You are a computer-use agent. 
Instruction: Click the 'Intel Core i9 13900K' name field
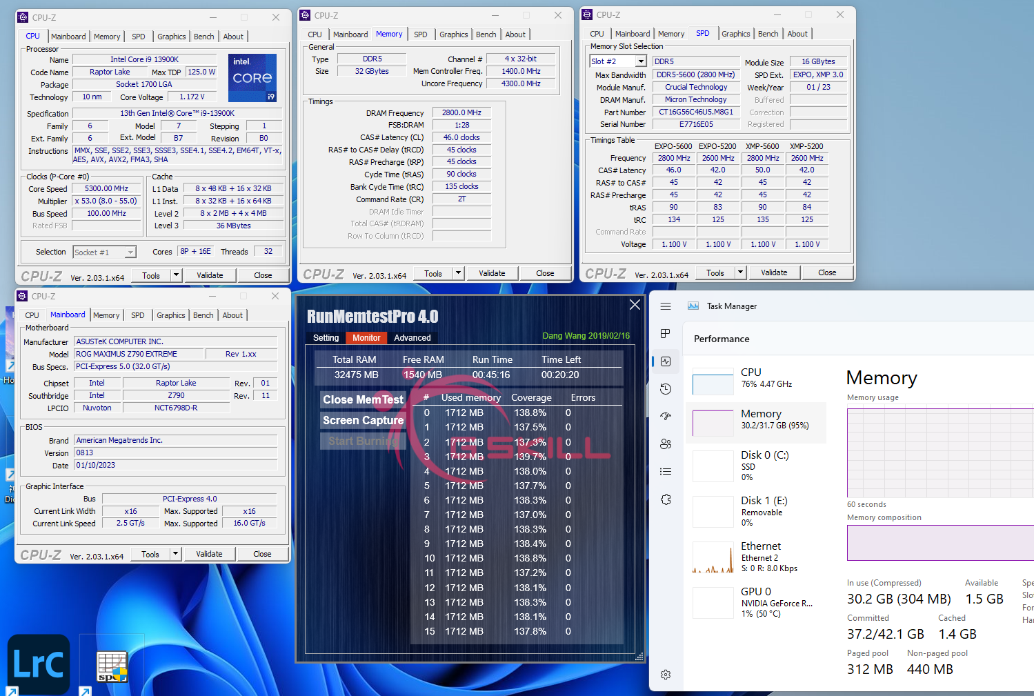(144, 59)
